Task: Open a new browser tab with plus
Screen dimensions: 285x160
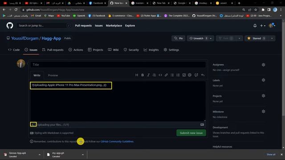Action: tap(239, 3)
